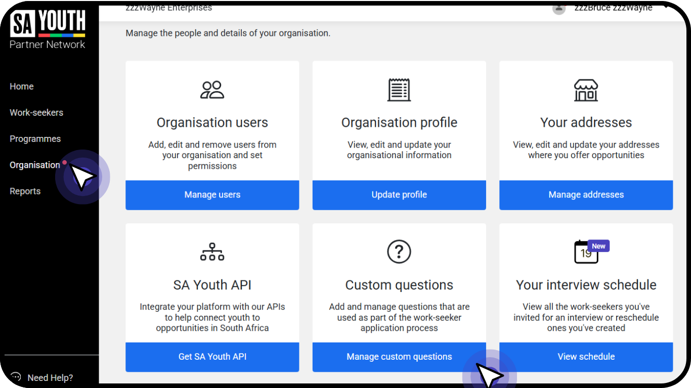Screen dimensions: 691x388
Task: Select Home in the sidebar
Action: 21,86
